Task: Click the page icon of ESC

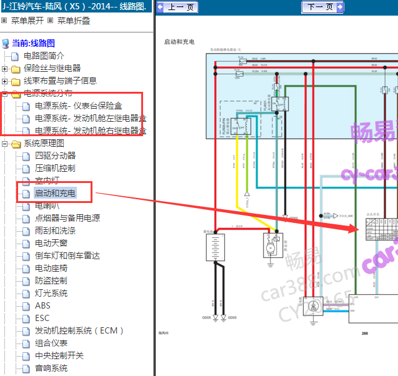Action: 26,319
